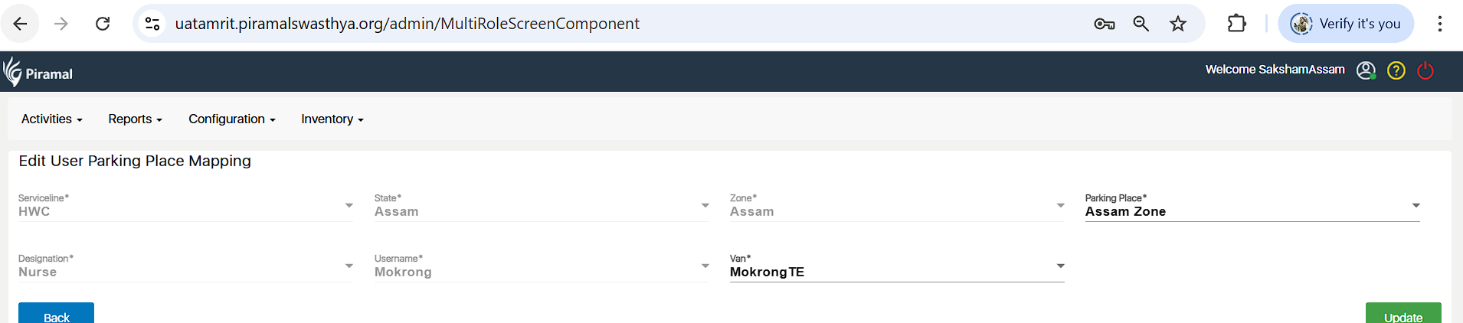Click the Piramal logo
This screenshot has height=323, width=1463.
tap(38, 73)
